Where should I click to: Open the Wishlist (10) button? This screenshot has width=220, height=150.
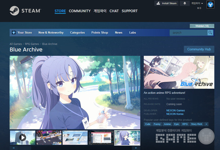[x=202, y=26]
